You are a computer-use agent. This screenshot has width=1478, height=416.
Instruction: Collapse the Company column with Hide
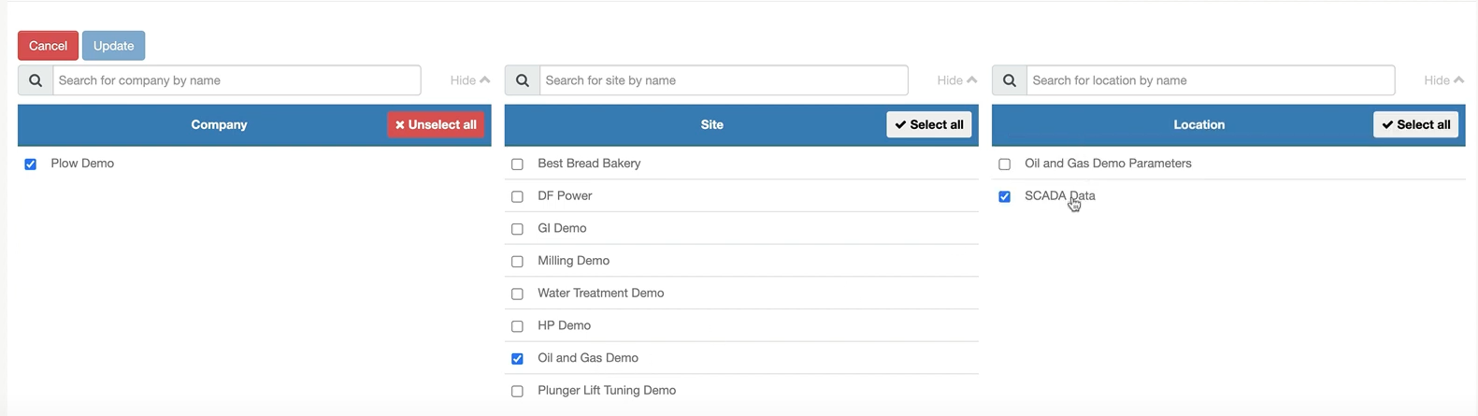pos(470,80)
